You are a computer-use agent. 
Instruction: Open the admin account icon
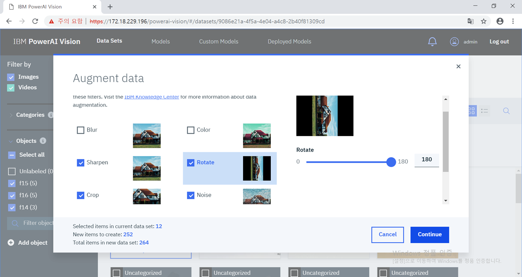tap(454, 41)
